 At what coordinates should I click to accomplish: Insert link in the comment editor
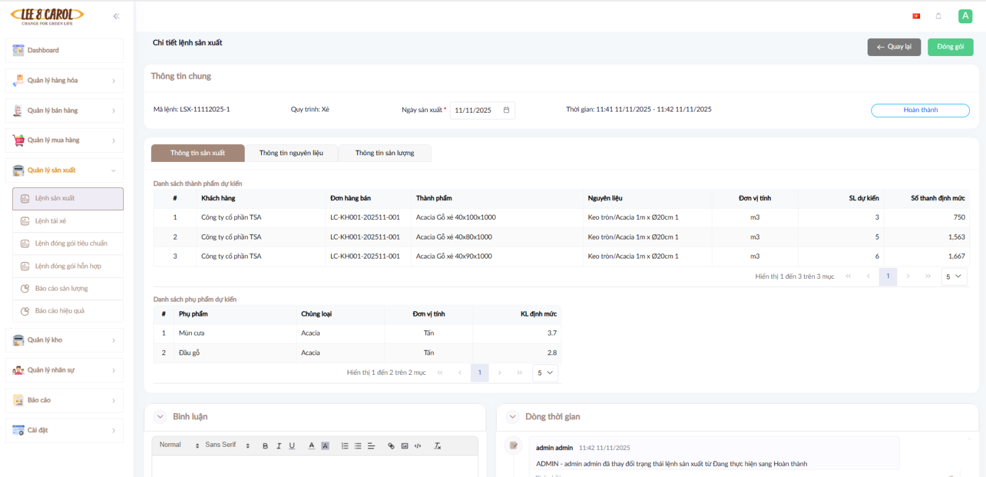[391, 446]
